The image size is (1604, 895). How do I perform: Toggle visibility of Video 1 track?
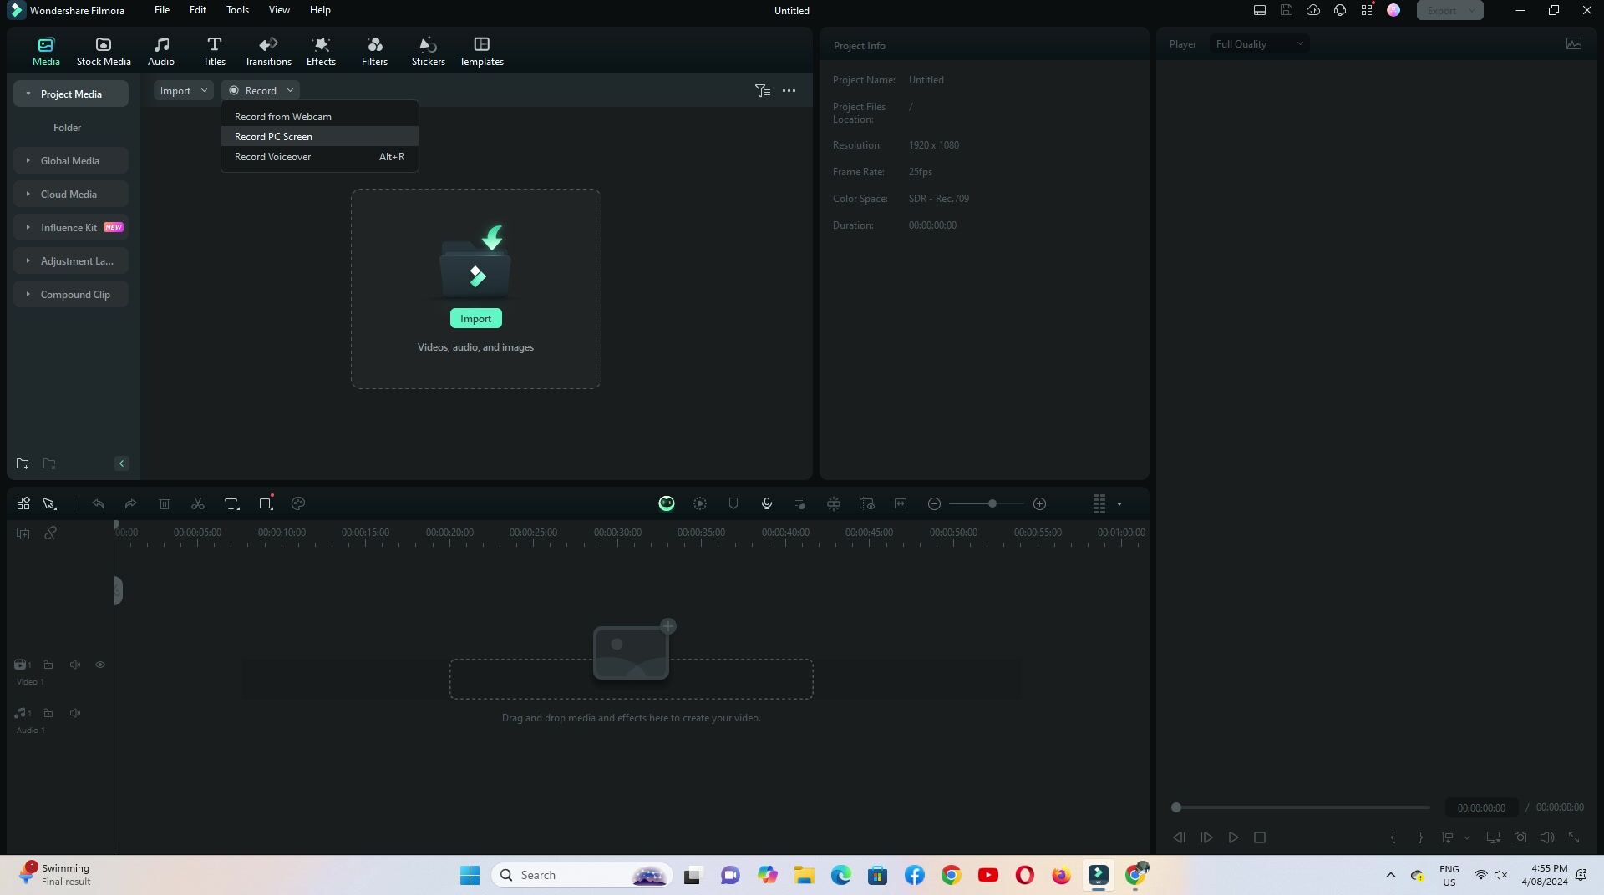tap(100, 665)
